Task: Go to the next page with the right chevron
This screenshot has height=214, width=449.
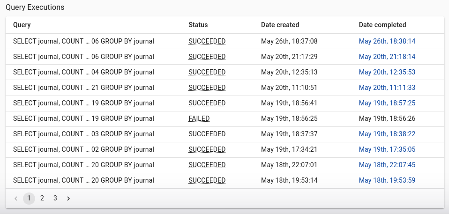Action: pyautogui.click(x=68, y=198)
